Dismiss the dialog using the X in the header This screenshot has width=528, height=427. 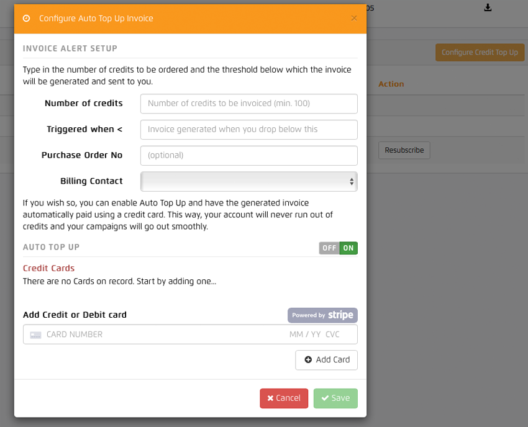[354, 19]
